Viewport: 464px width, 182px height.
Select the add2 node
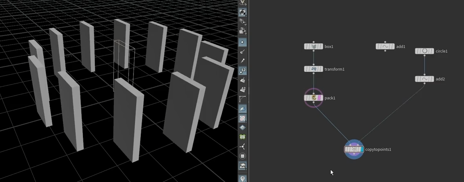(x=424, y=79)
